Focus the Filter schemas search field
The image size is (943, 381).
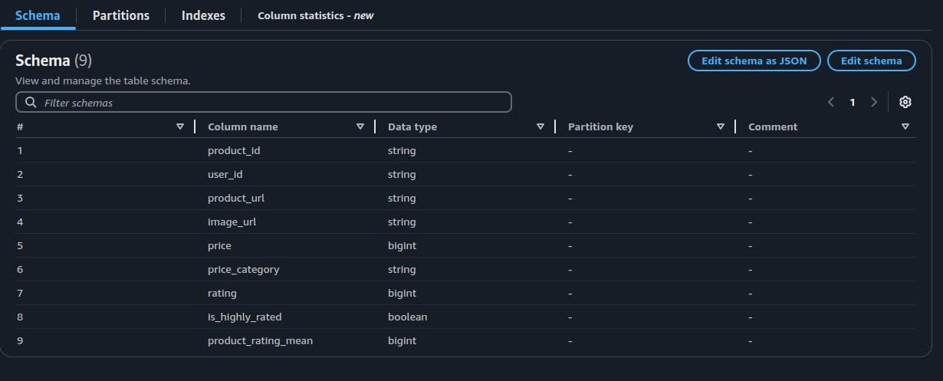263,102
